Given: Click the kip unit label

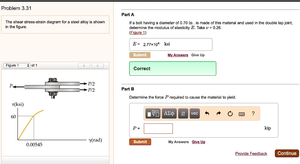Looking at the screenshot, I should (x=267, y=128).
